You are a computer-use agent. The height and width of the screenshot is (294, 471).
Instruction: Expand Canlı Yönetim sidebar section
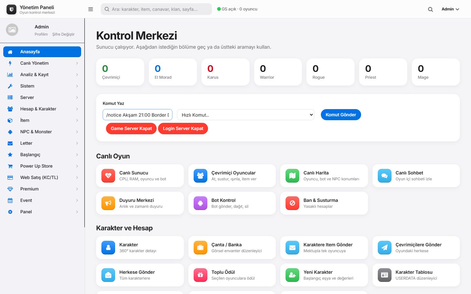[x=42, y=63]
